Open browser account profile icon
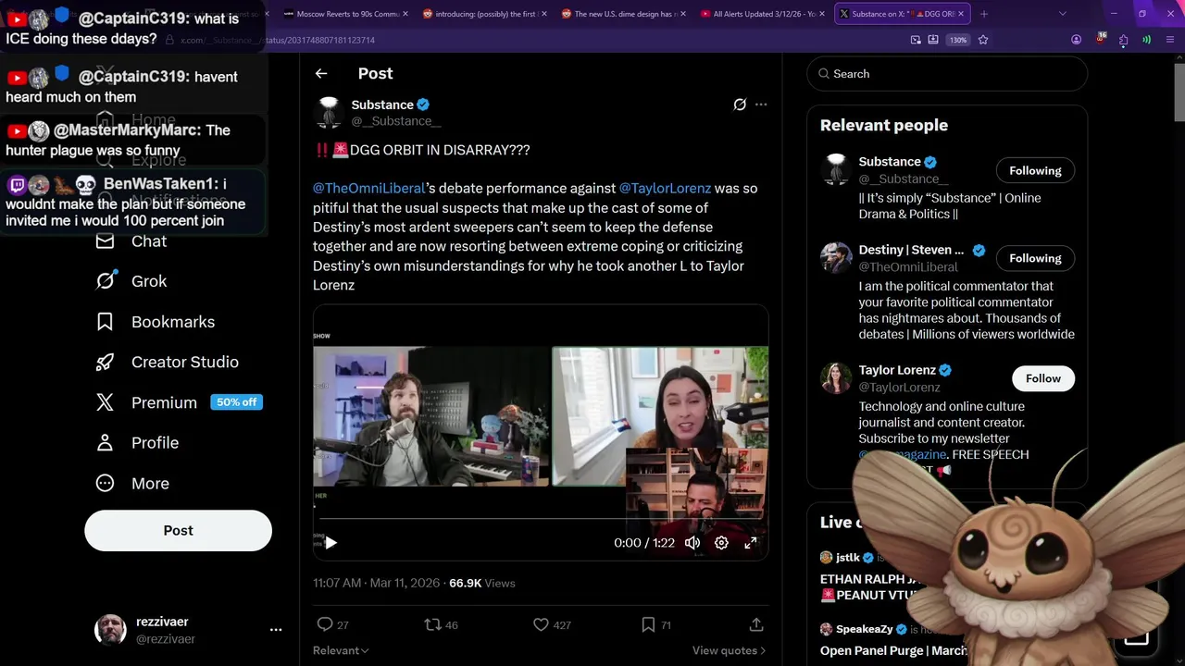Image resolution: width=1185 pixels, height=666 pixels. point(1076,40)
